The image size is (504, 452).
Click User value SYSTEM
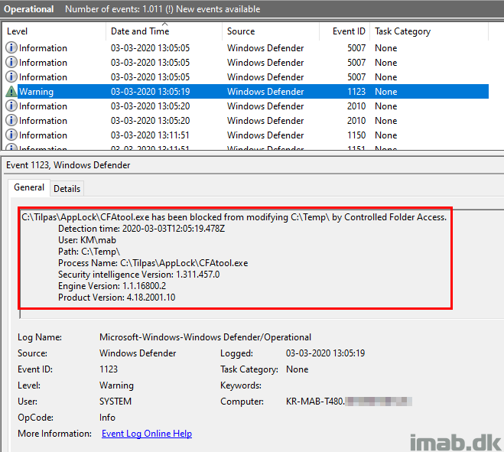pyautogui.click(x=115, y=402)
